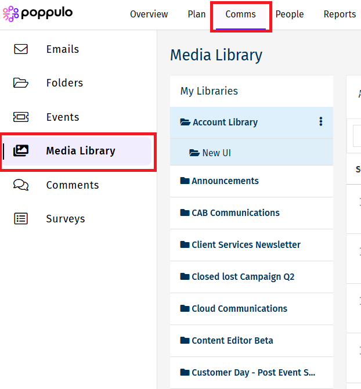Image resolution: width=361 pixels, height=389 pixels.
Task: Open the Emails envelope icon
Action: [x=21, y=49]
